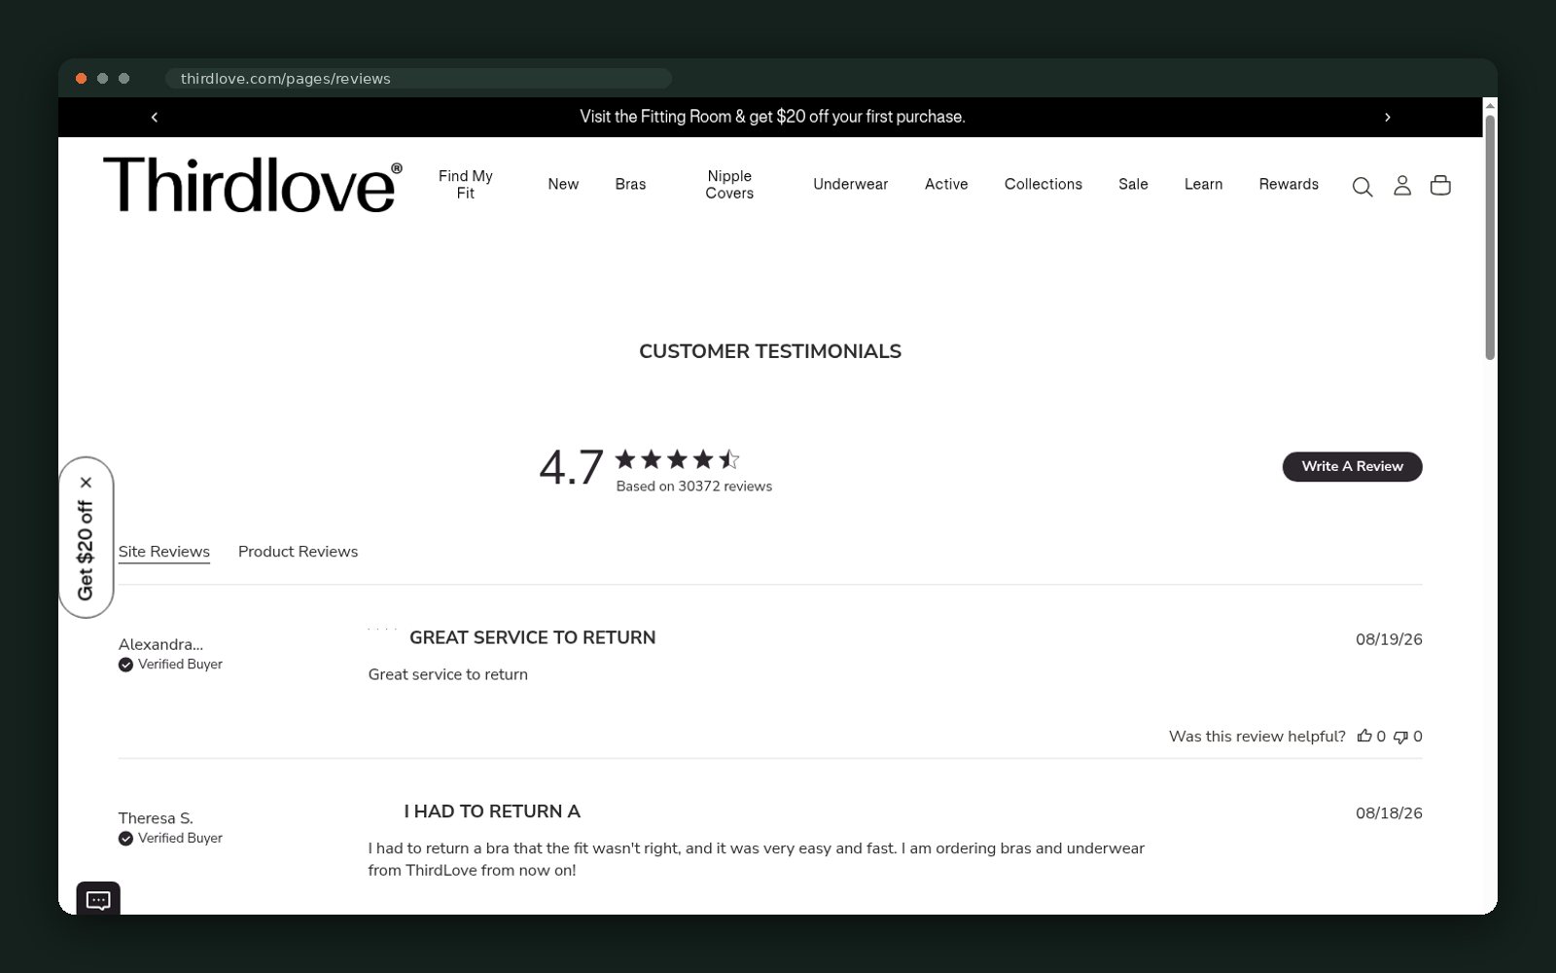
Task: Open the Bras menu
Action: (630, 184)
